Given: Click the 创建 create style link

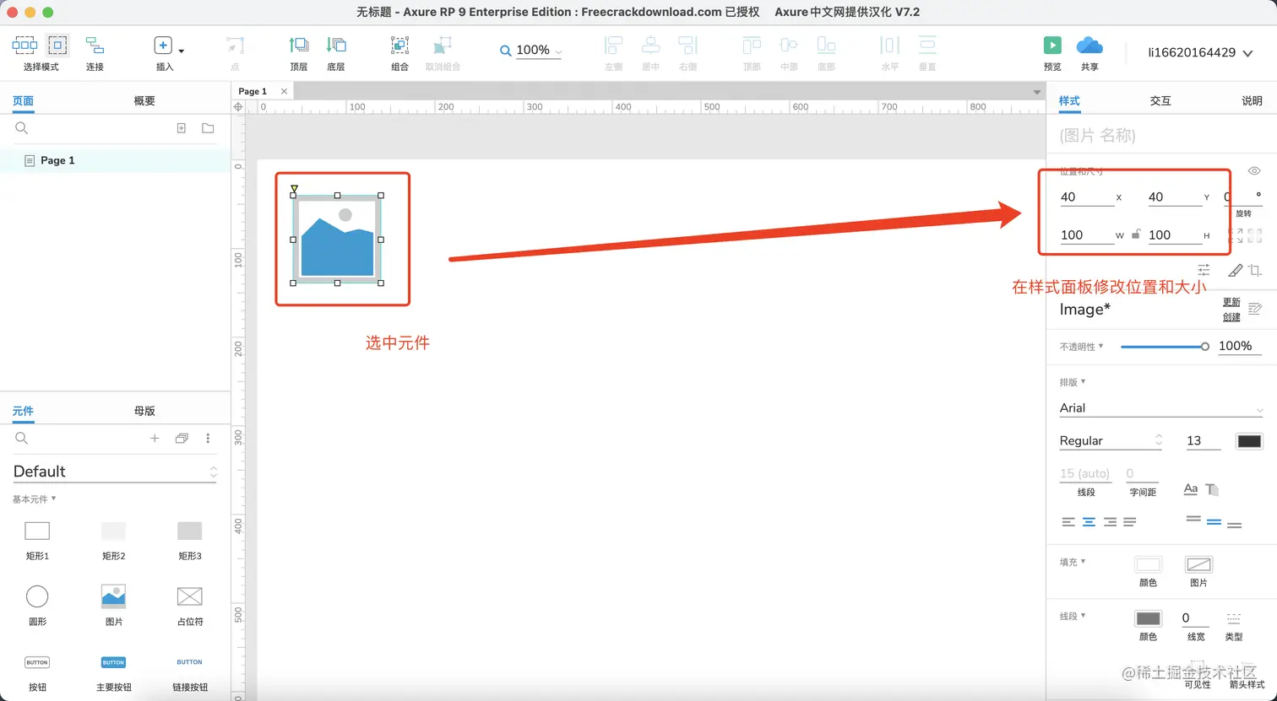Looking at the screenshot, I should pyautogui.click(x=1231, y=317).
